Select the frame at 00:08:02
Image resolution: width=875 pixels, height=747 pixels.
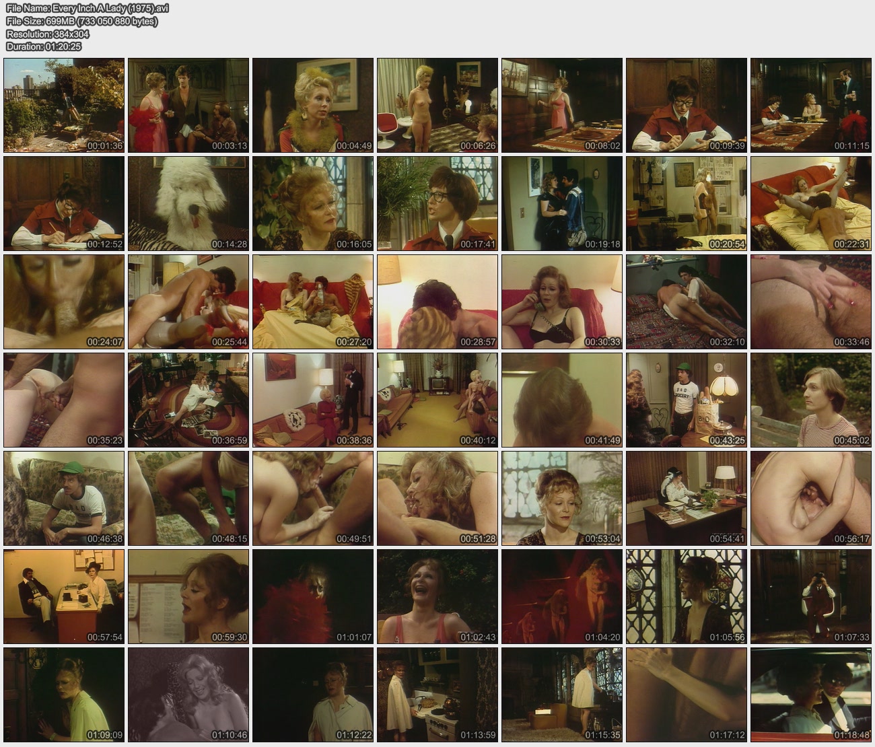pos(562,105)
